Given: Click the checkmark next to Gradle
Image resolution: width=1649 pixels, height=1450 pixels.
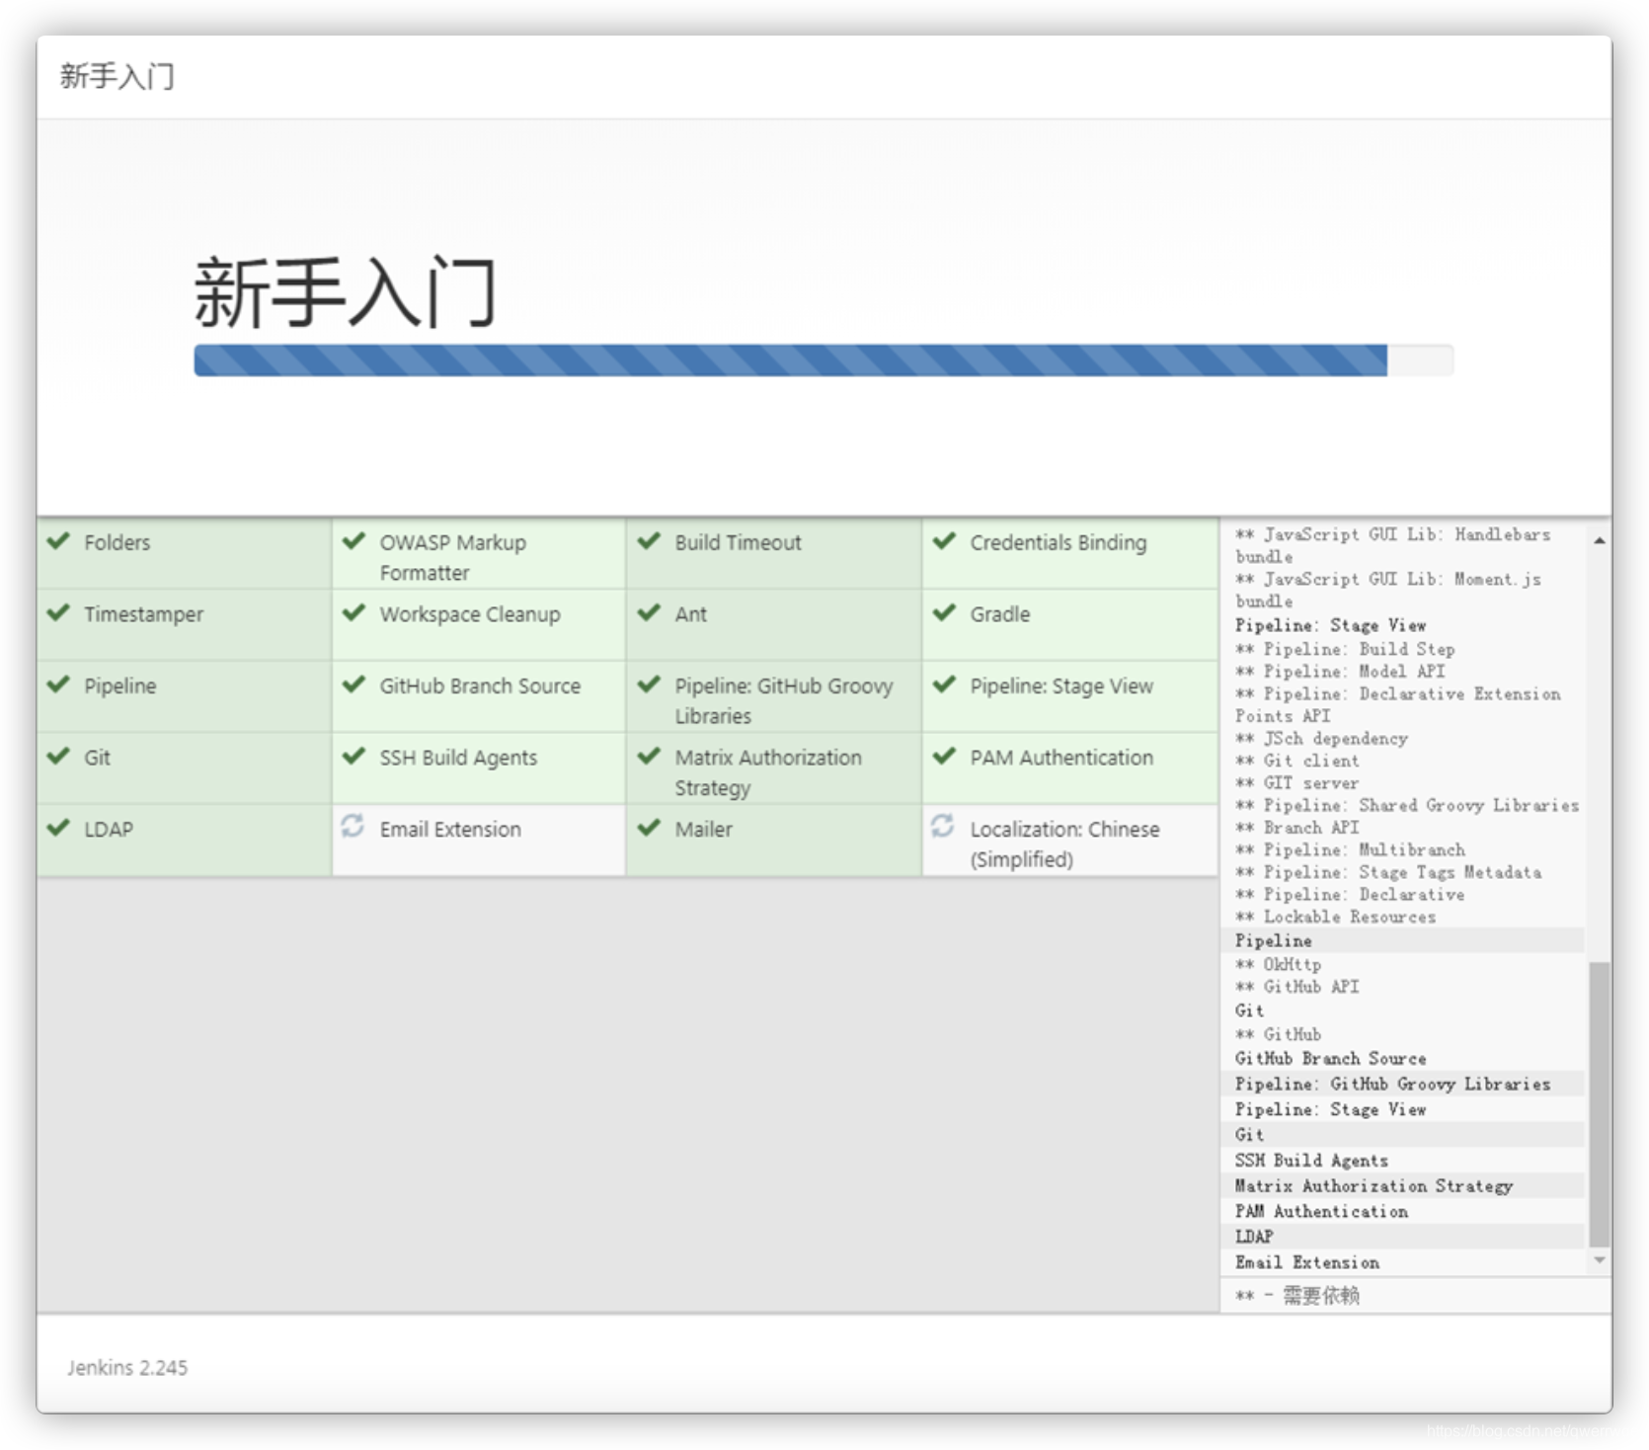Looking at the screenshot, I should click(945, 613).
